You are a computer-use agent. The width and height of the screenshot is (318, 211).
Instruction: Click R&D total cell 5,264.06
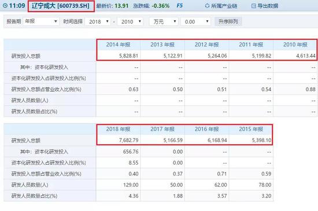click(x=217, y=56)
